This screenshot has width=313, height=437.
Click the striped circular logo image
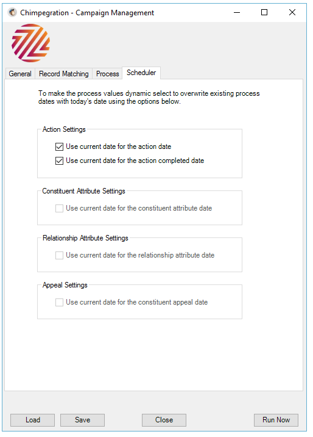coord(30,43)
